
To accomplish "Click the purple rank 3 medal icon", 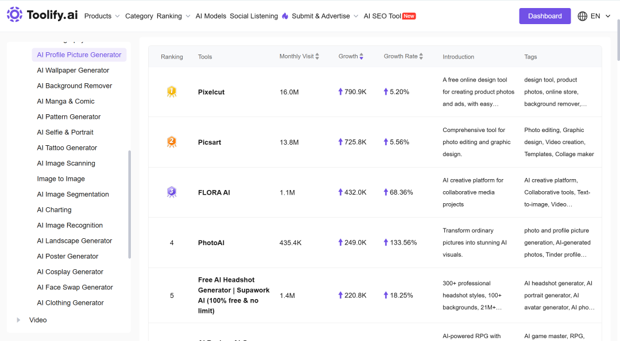I will 172,192.
